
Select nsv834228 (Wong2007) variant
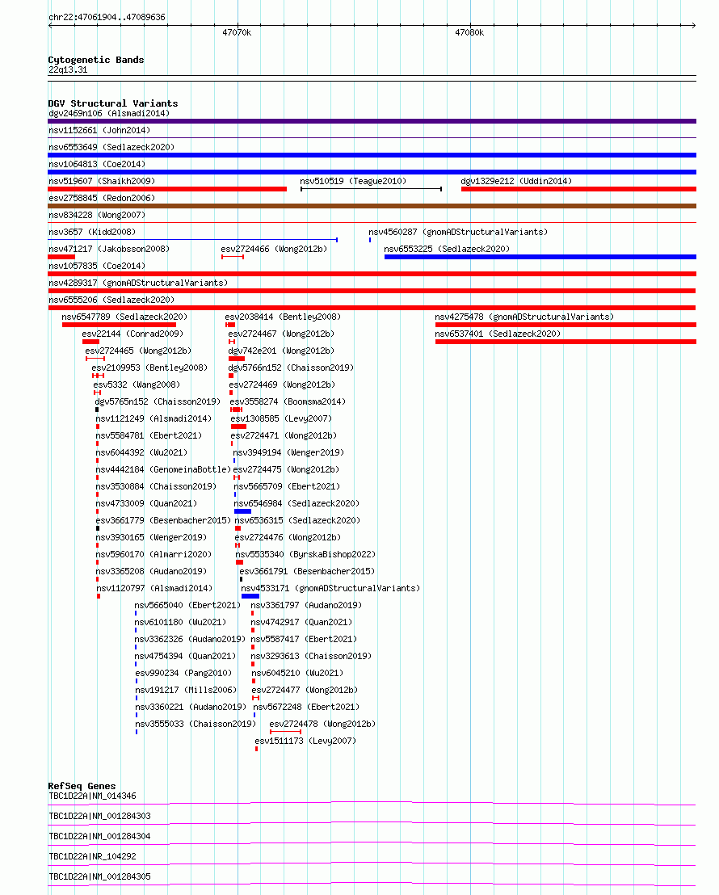point(97,215)
